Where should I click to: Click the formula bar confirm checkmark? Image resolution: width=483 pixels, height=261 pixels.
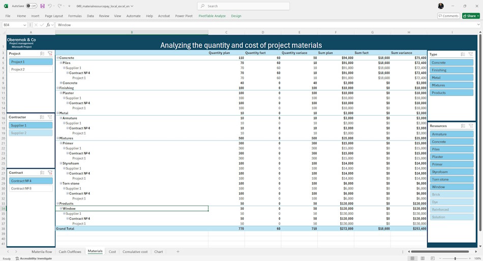click(x=42, y=25)
